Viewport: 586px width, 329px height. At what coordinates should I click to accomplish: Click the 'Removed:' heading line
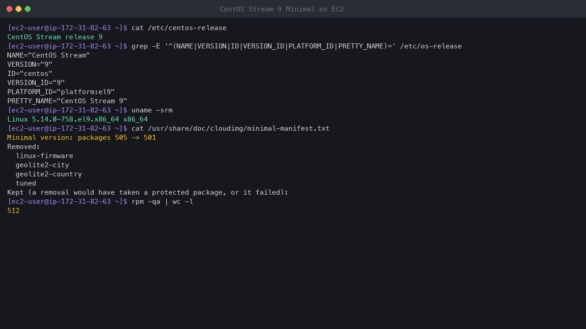[x=24, y=147]
